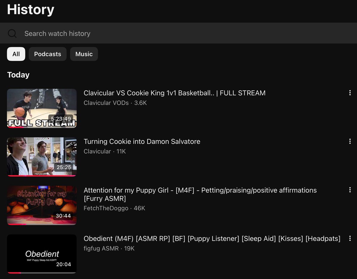Click the 5:23:49 duration badge
Screen dimensions: 357x279
click(x=61, y=119)
